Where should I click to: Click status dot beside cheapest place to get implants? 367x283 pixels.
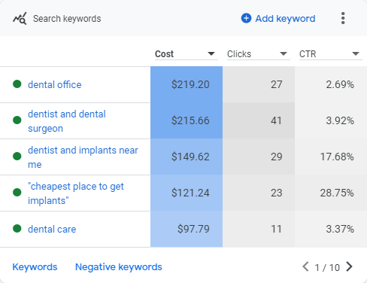click(17, 193)
